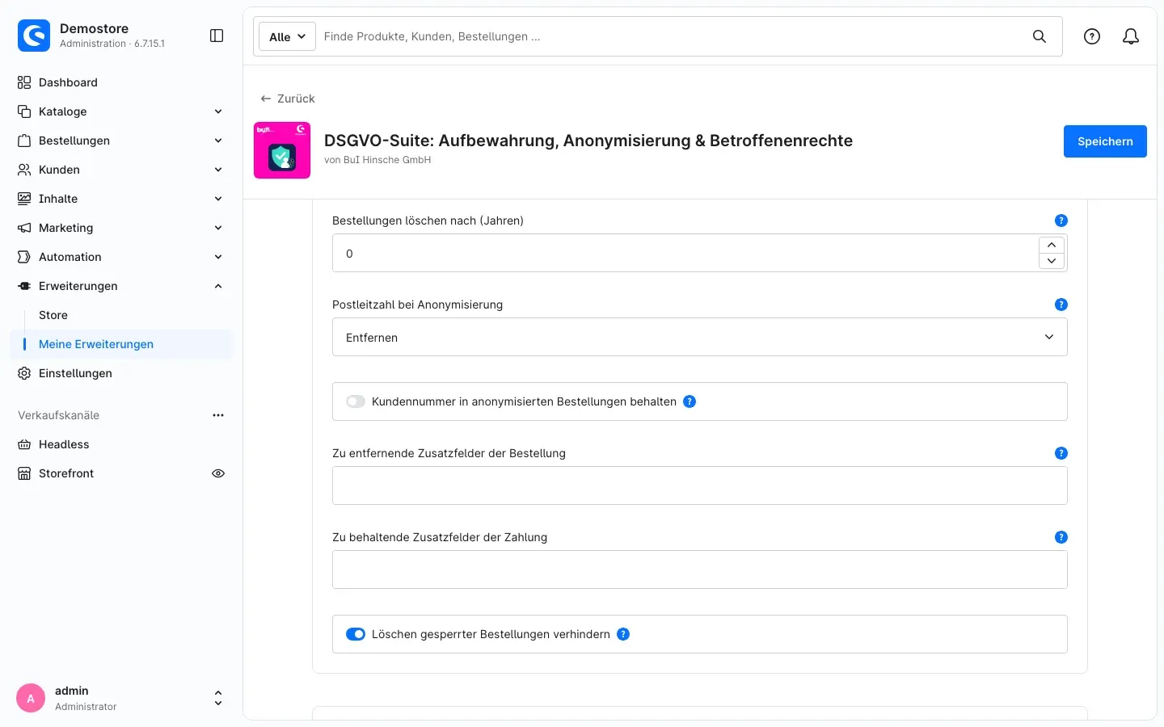Expand the Automation menu chevron
Screen dimensions: 1164x727
[x=218, y=257]
